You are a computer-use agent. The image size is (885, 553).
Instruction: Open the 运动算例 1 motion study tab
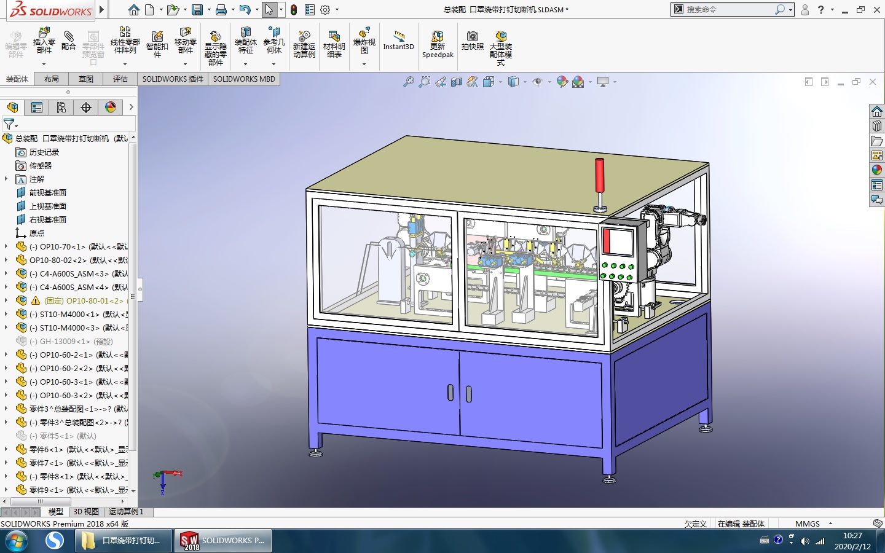(x=127, y=512)
